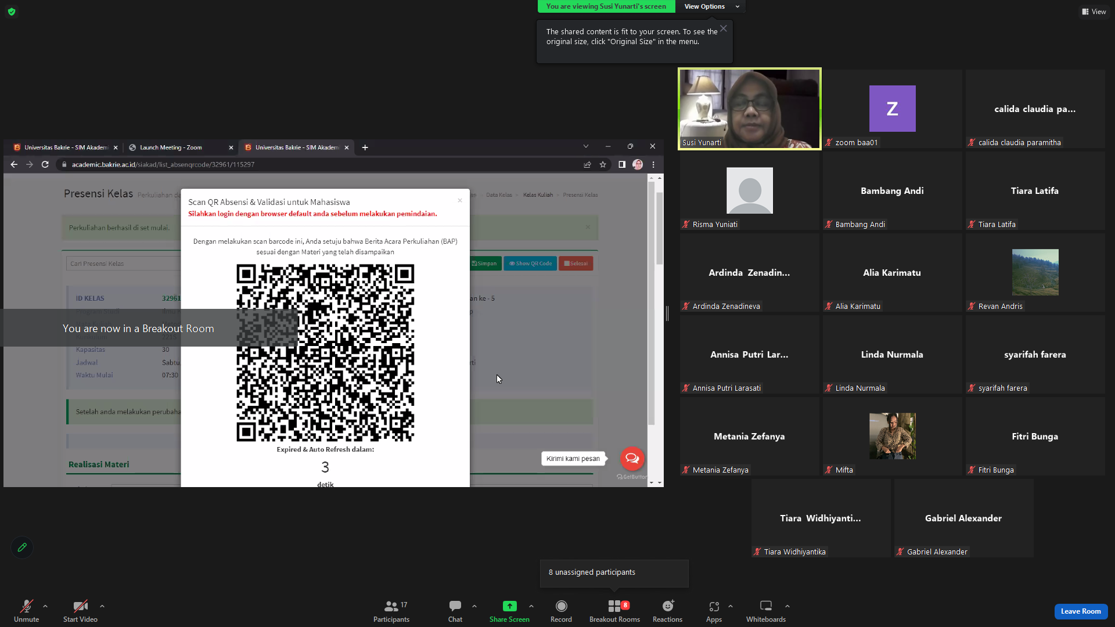Close the first Universitas Bakrie tab
The width and height of the screenshot is (1115, 627).
pos(116,147)
